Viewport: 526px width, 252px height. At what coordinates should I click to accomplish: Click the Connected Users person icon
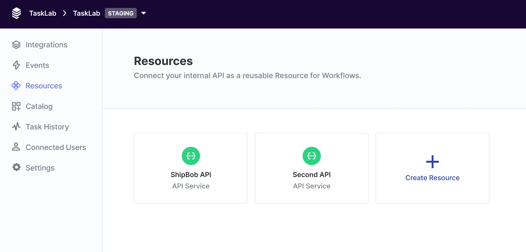click(x=16, y=147)
